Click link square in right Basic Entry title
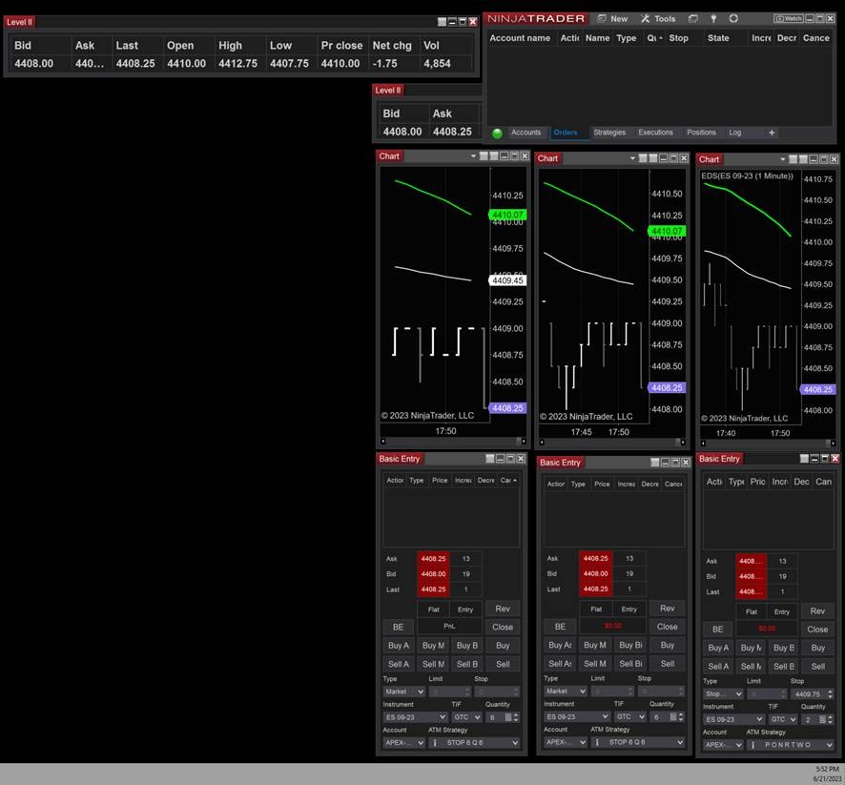The width and height of the screenshot is (845, 785). pos(804,459)
